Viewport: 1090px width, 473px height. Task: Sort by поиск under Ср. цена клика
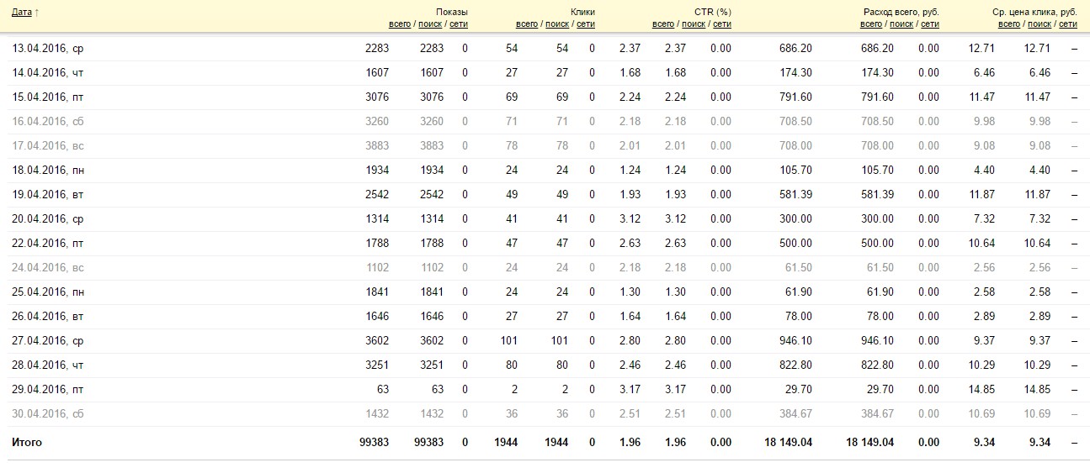click(x=1039, y=24)
